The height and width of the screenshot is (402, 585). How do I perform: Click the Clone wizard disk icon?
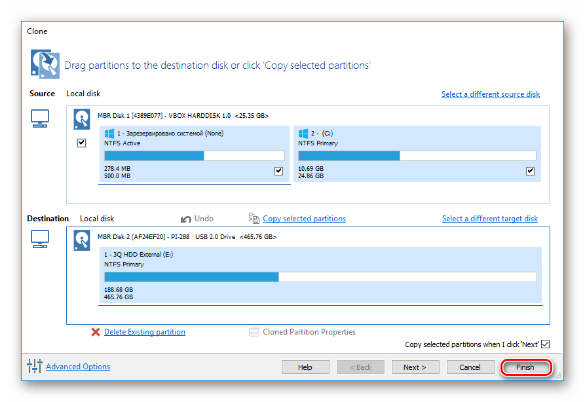(x=43, y=63)
